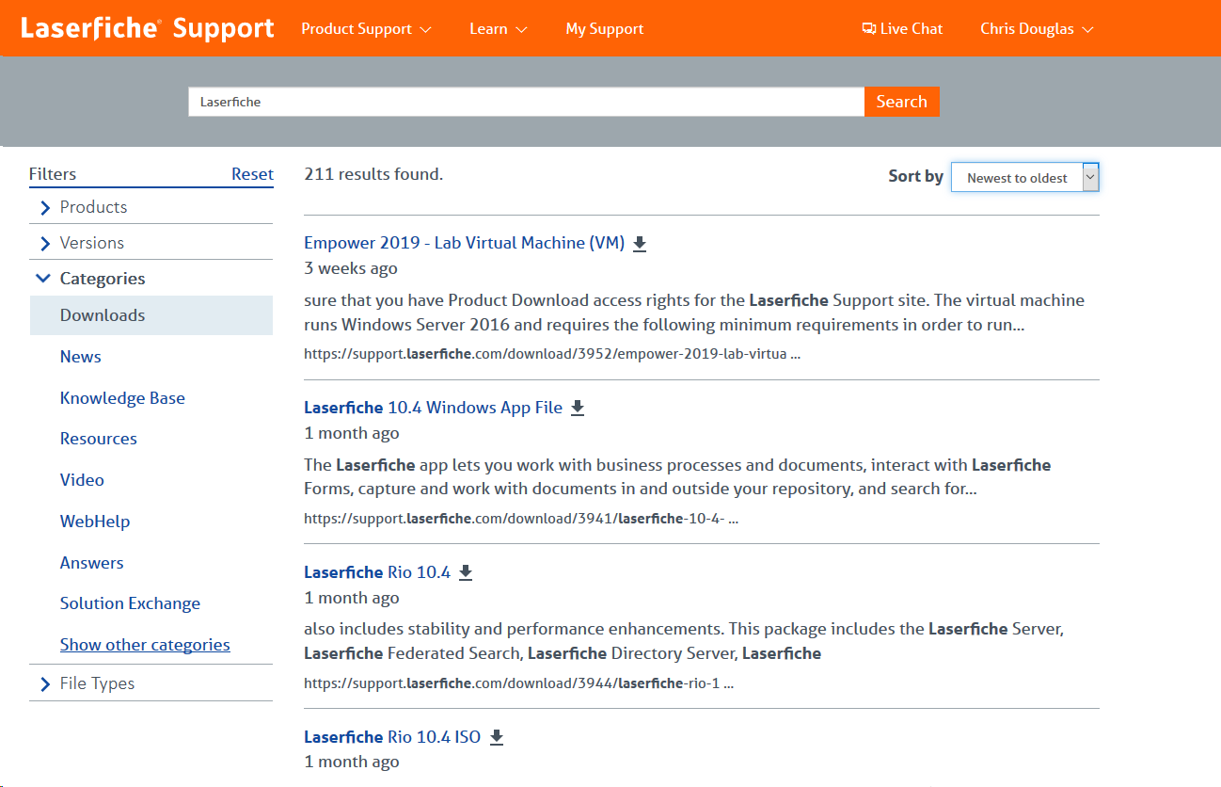The height and width of the screenshot is (787, 1221).
Task: Go to My Support
Action: (x=605, y=28)
